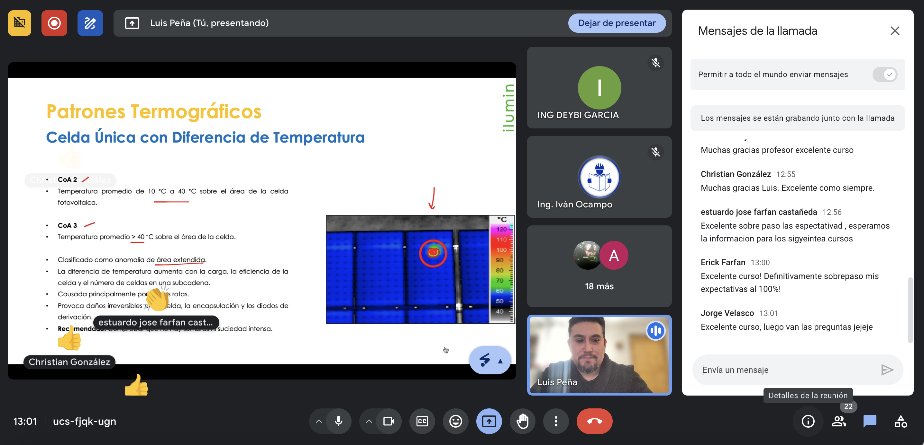Mute the microphone
Screen dimensions: 924x445
(338, 421)
